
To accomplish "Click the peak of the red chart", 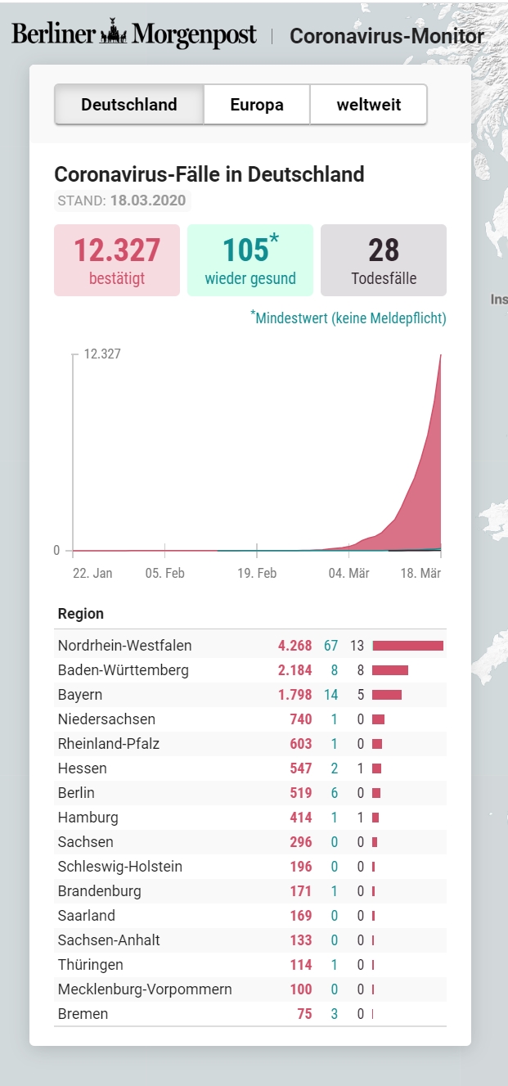I will coord(441,357).
